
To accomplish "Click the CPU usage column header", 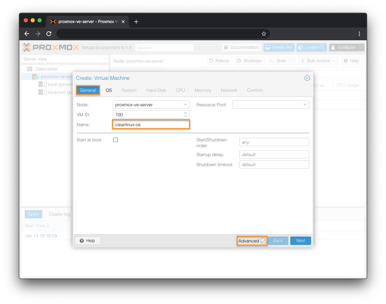I will pos(348,85).
